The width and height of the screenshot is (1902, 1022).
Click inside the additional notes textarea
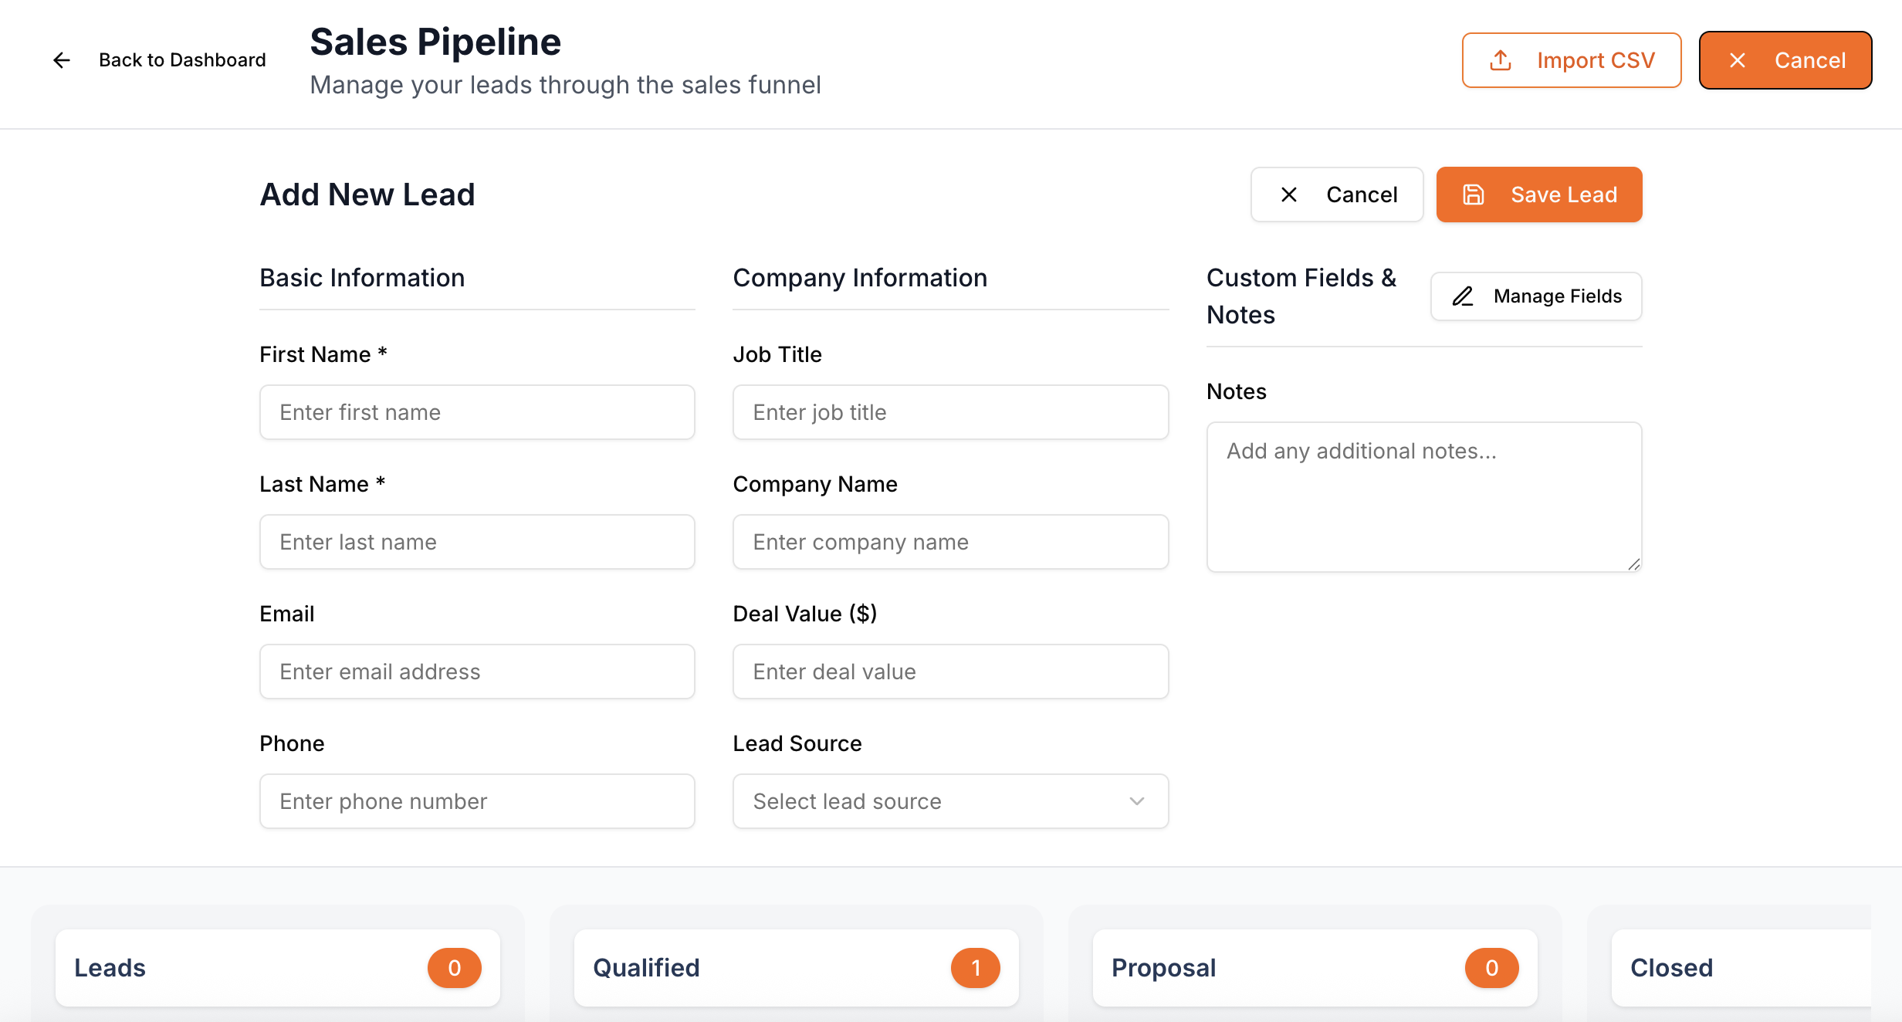pos(1423,497)
